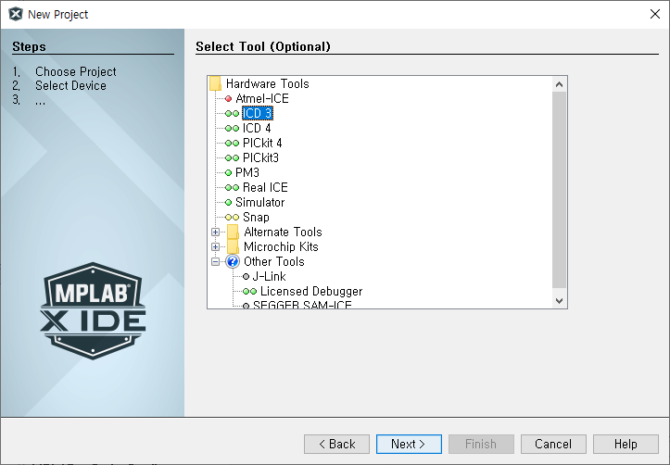Select ICD 3 in the tool list
This screenshot has height=465, width=670.
pyautogui.click(x=258, y=113)
